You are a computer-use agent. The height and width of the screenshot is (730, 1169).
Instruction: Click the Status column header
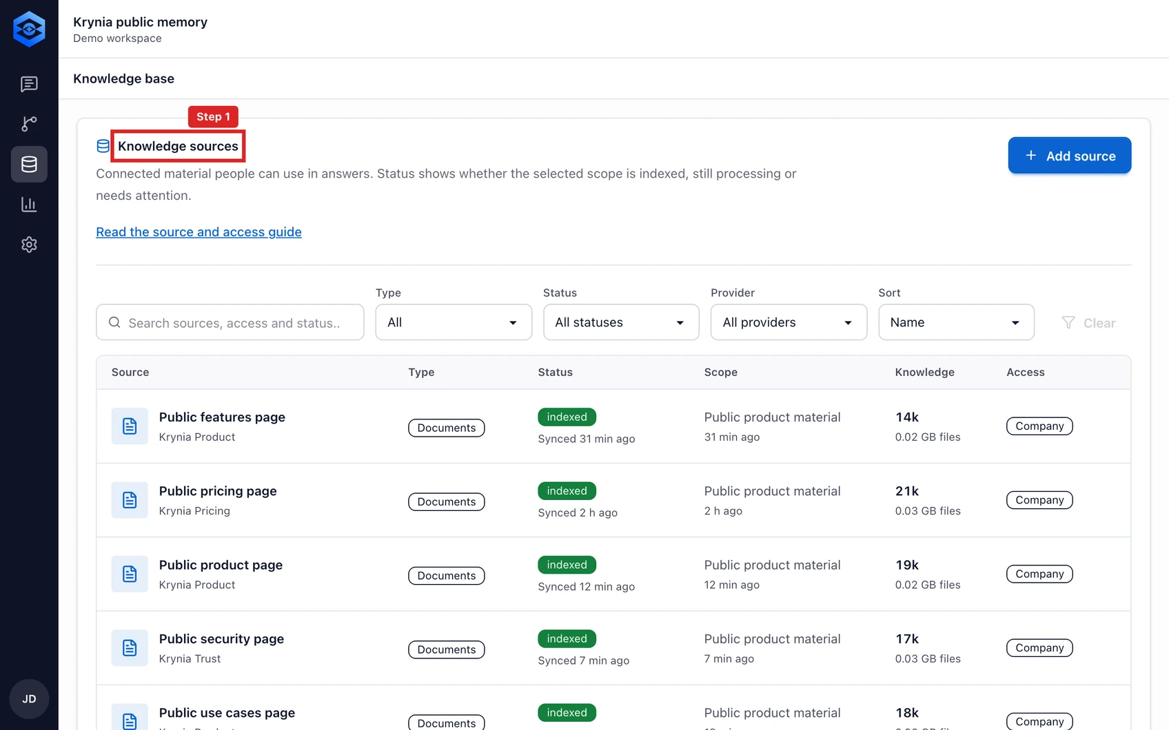click(x=555, y=372)
